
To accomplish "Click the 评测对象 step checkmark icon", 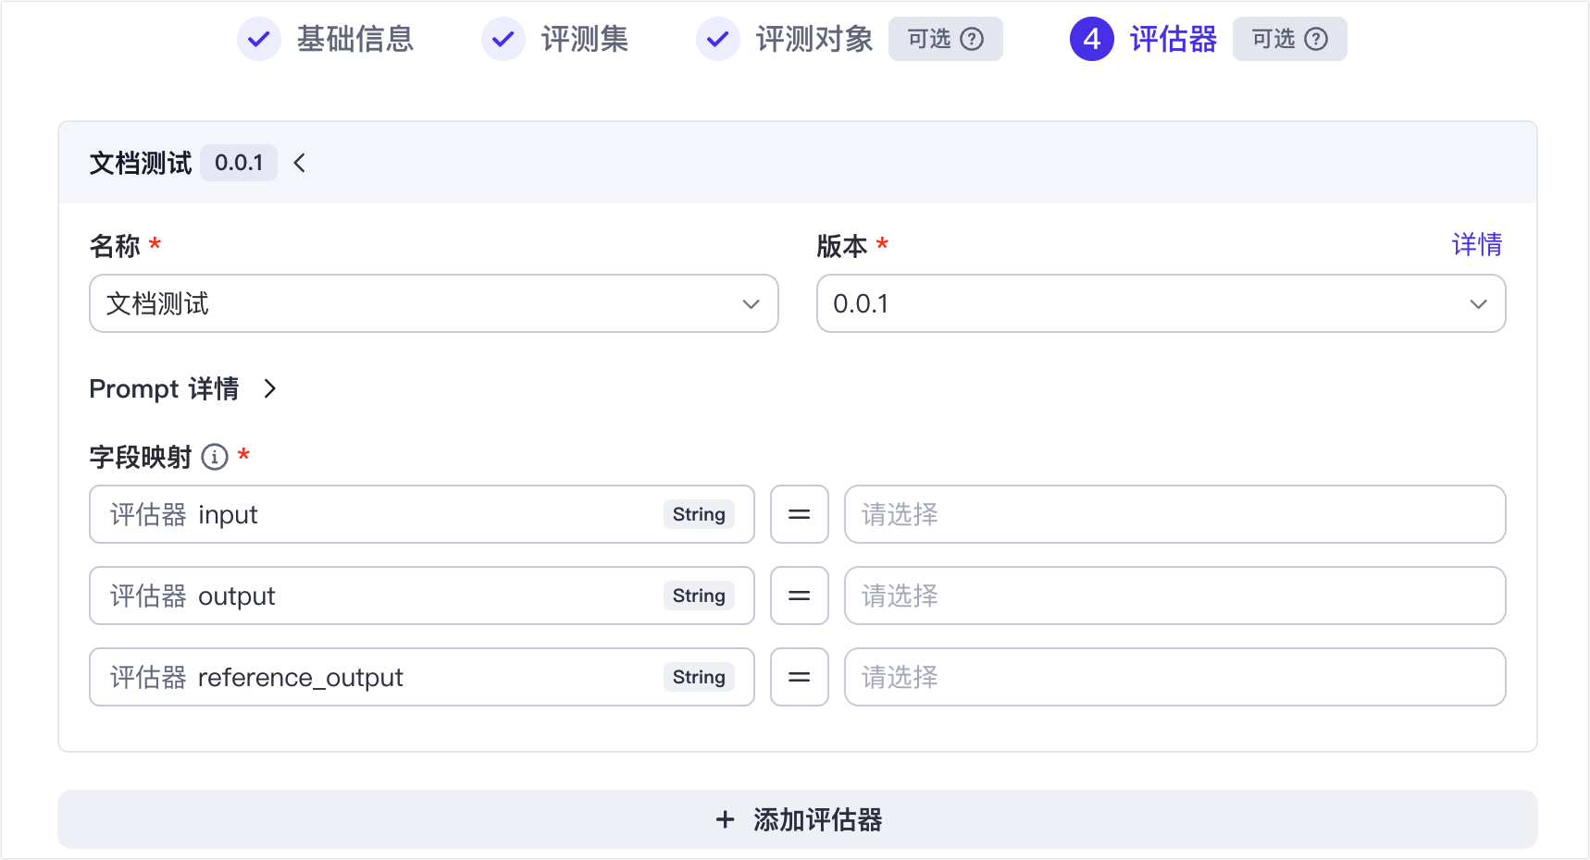I will 718,39.
